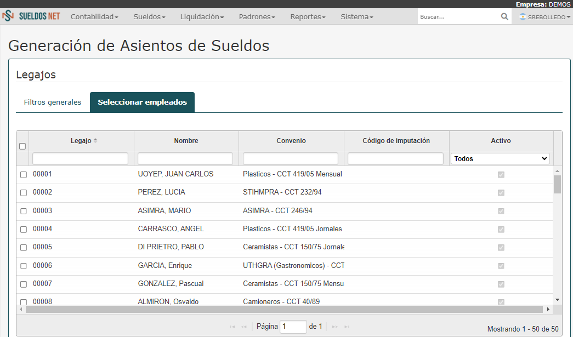Click legajo number 00005
Screen dimensions: 573x337
pyautogui.click(x=42, y=247)
